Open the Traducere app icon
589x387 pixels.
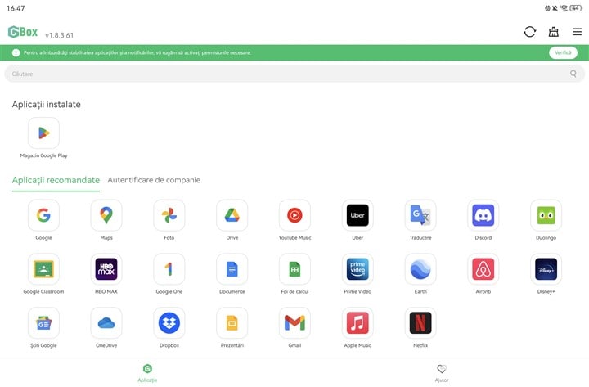(420, 215)
